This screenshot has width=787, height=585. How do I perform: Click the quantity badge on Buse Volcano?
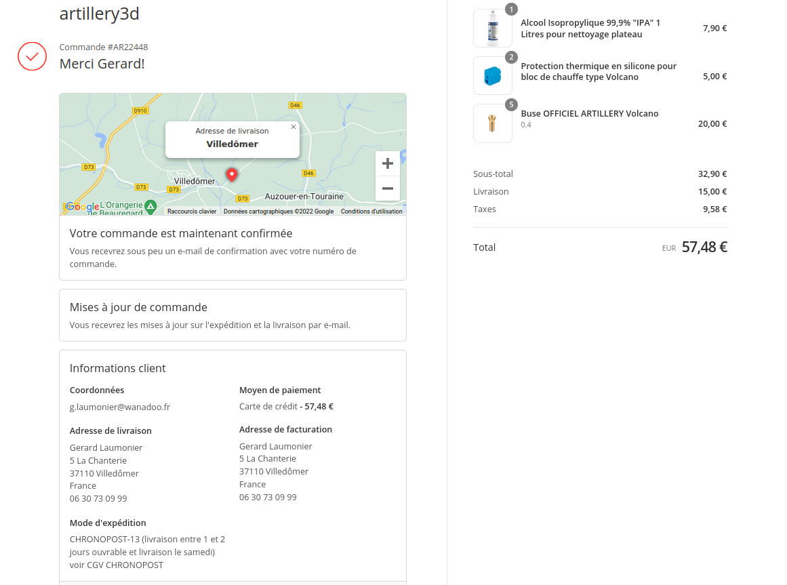pos(511,104)
